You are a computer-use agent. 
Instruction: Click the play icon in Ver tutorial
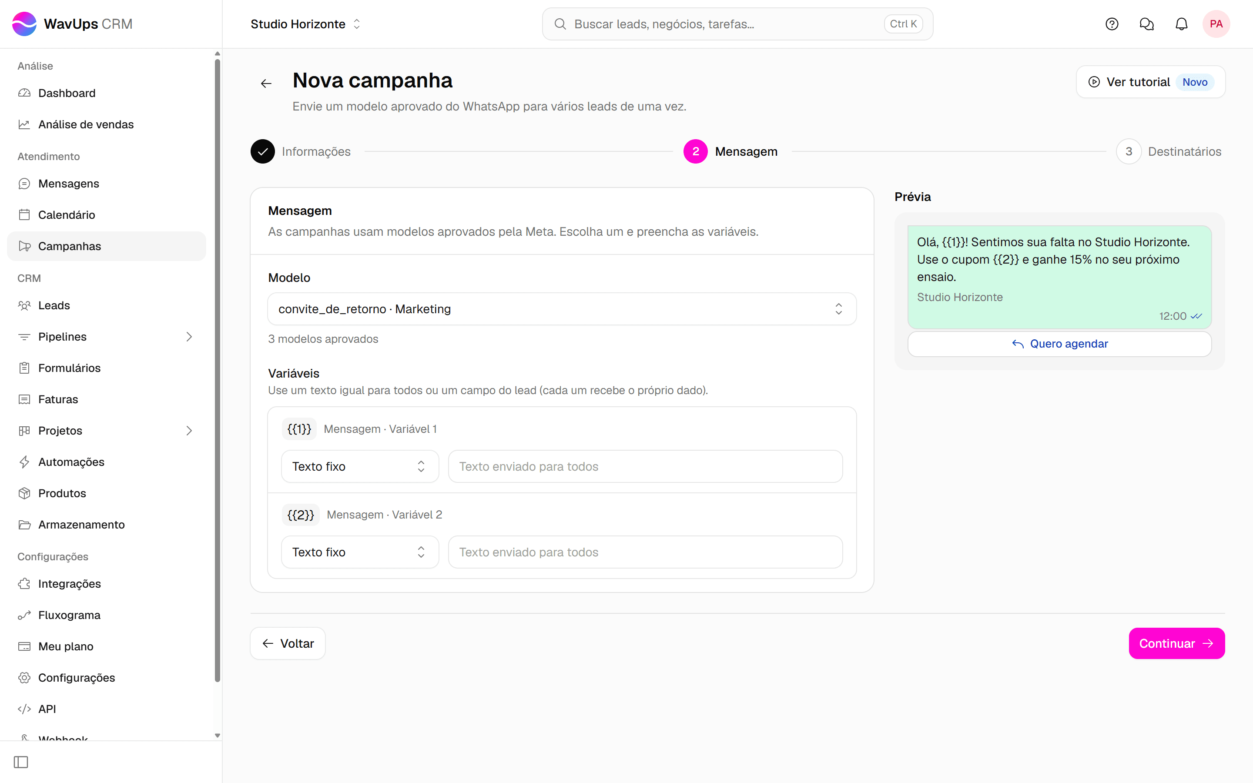(1093, 82)
